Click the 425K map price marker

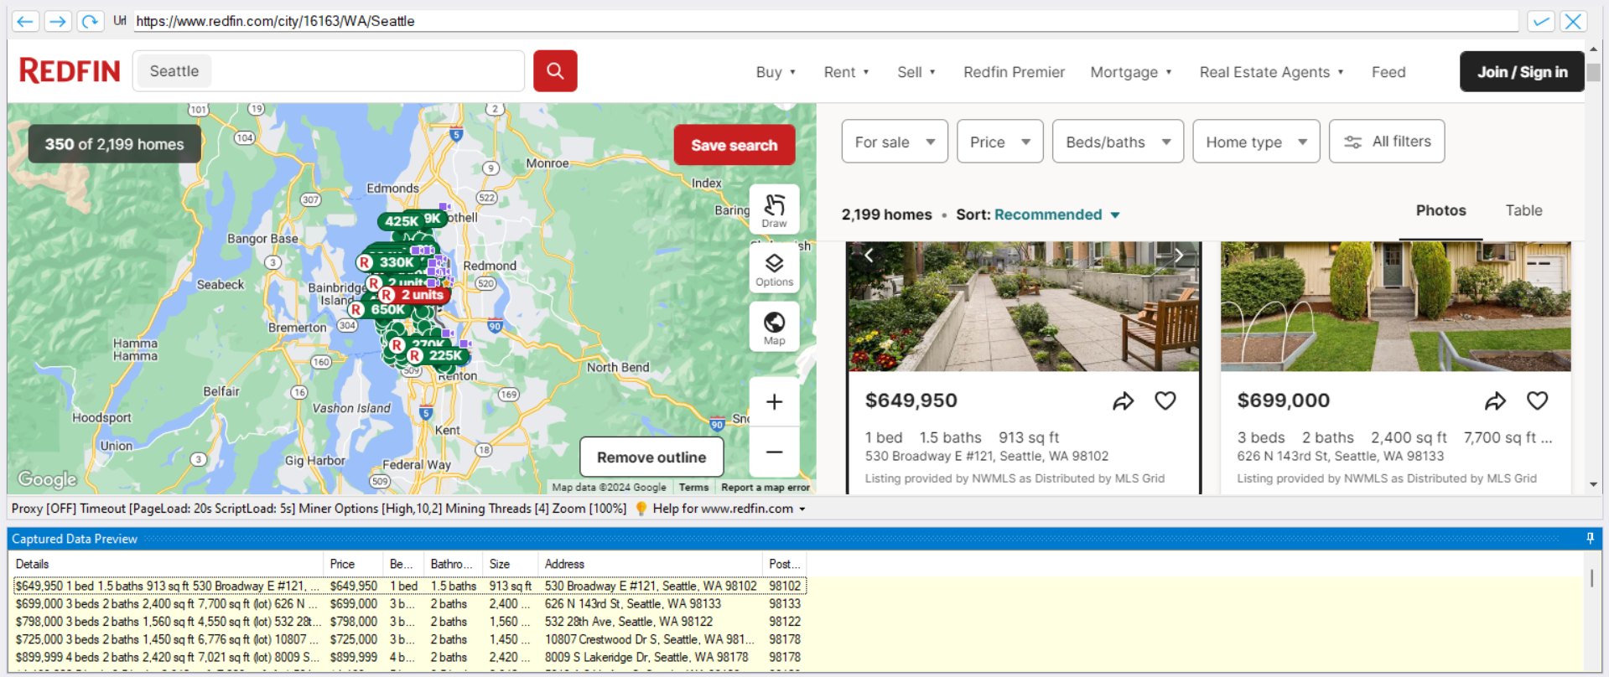pos(402,221)
